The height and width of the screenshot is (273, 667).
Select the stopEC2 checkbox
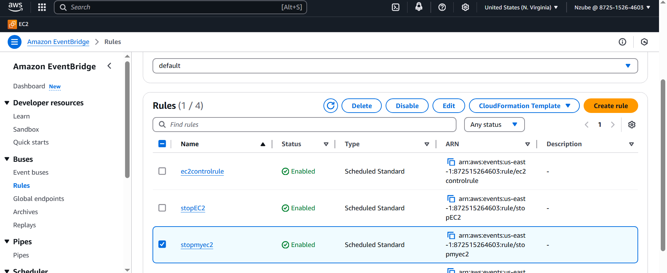coord(162,208)
